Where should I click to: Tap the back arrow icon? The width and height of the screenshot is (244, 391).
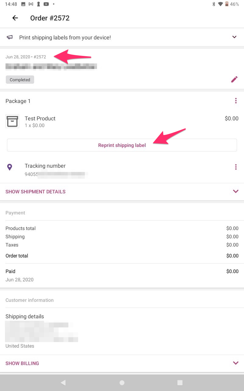click(15, 18)
